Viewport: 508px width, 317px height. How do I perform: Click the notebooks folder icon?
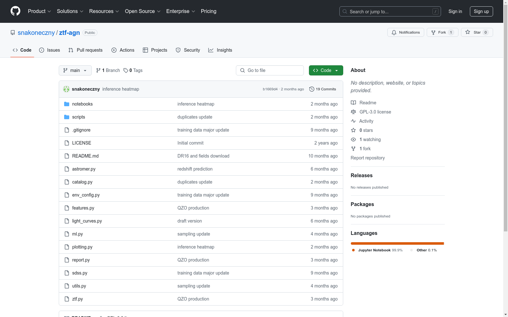[67, 104]
